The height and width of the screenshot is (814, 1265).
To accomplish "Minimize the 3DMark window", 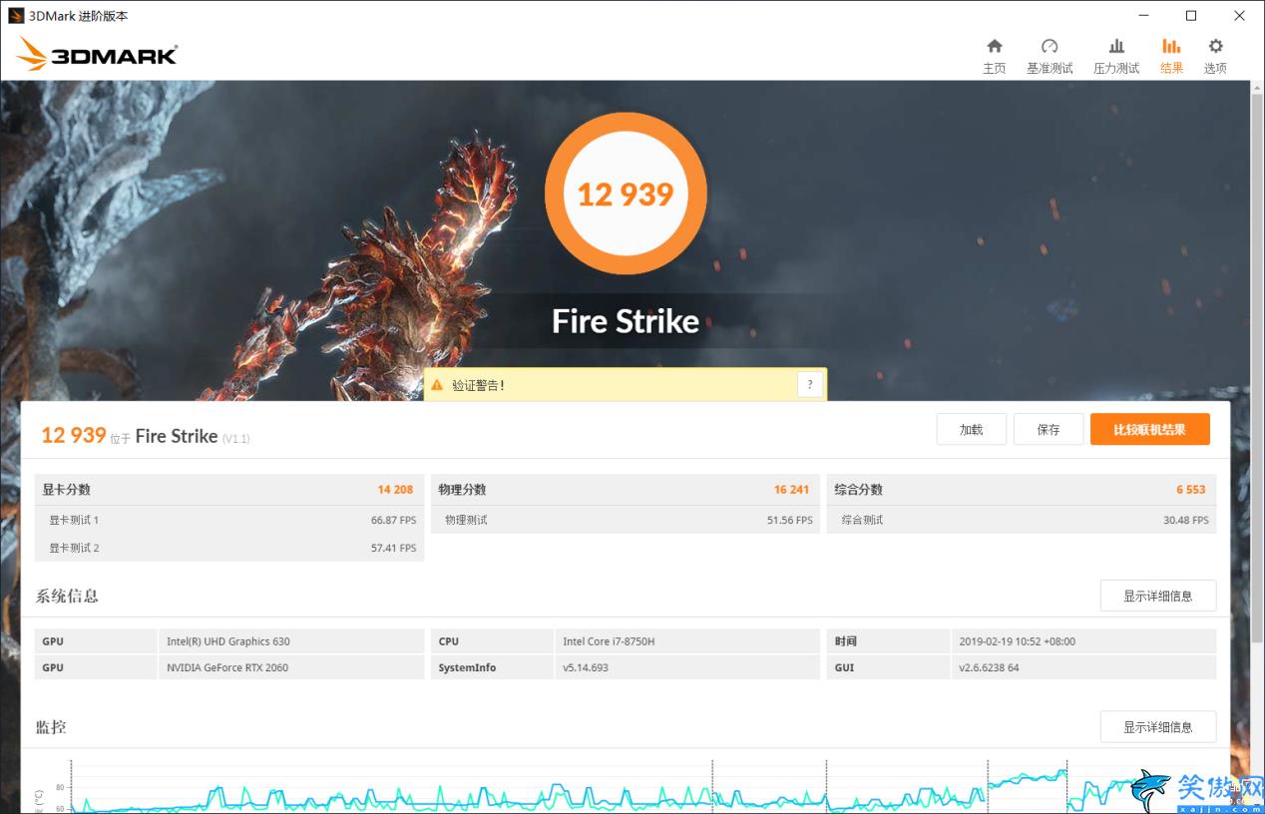I will tap(1143, 15).
